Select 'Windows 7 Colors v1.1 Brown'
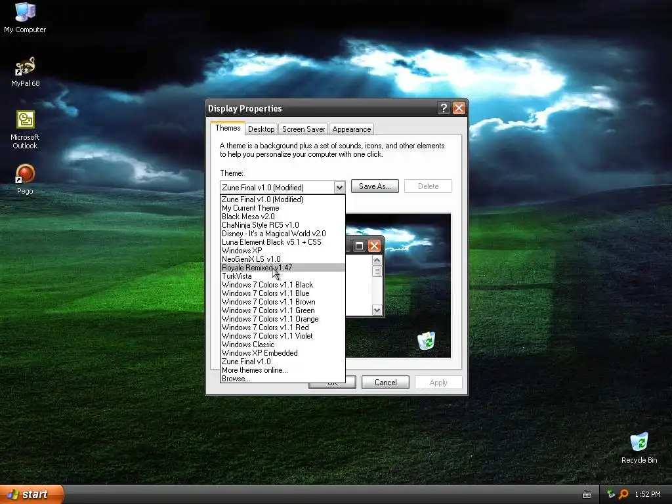Image resolution: width=672 pixels, height=504 pixels. click(x=282, y=302)
